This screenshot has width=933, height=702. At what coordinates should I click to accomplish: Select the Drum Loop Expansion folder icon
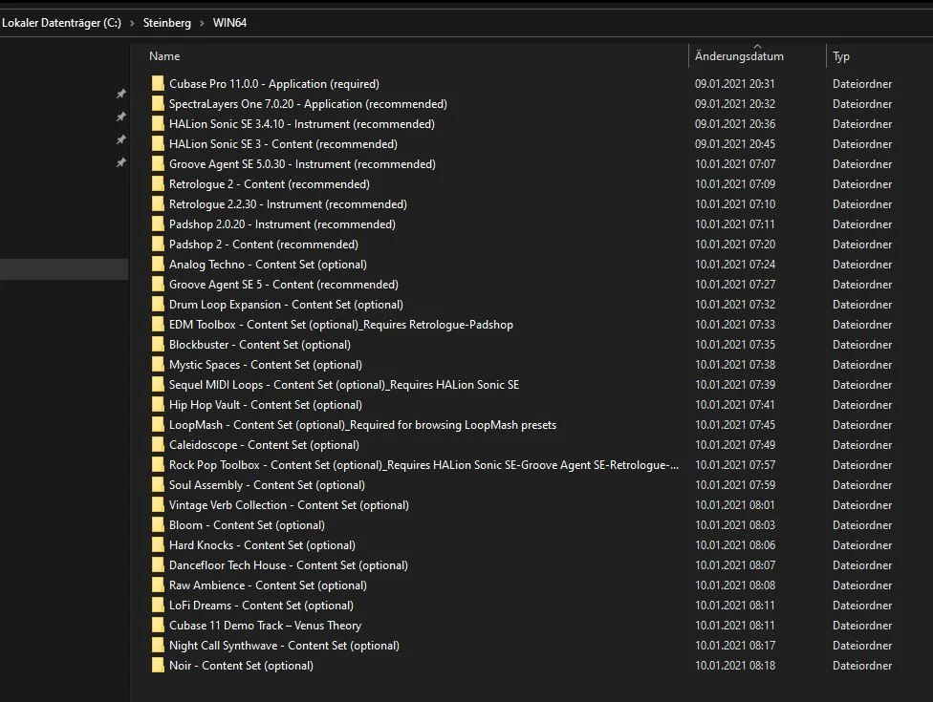pos(158,305)
